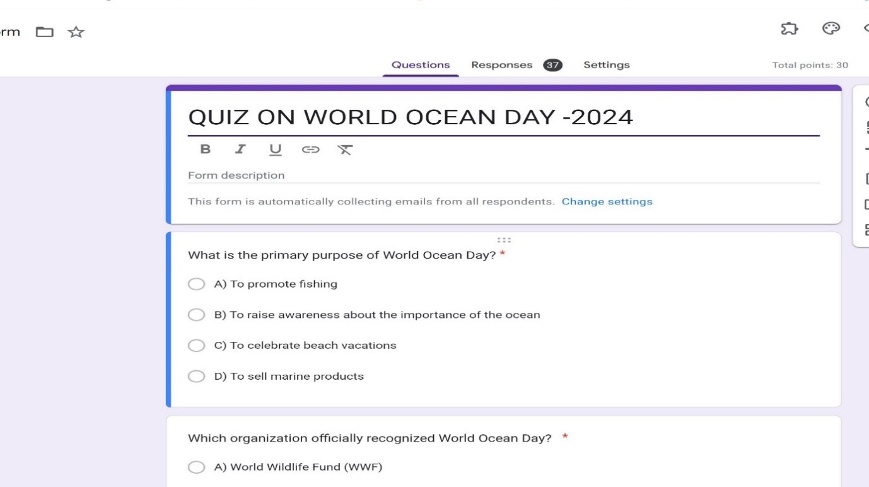Open the Settings tab
This screenshot has height=487, width=869.
tap(606, 64)
